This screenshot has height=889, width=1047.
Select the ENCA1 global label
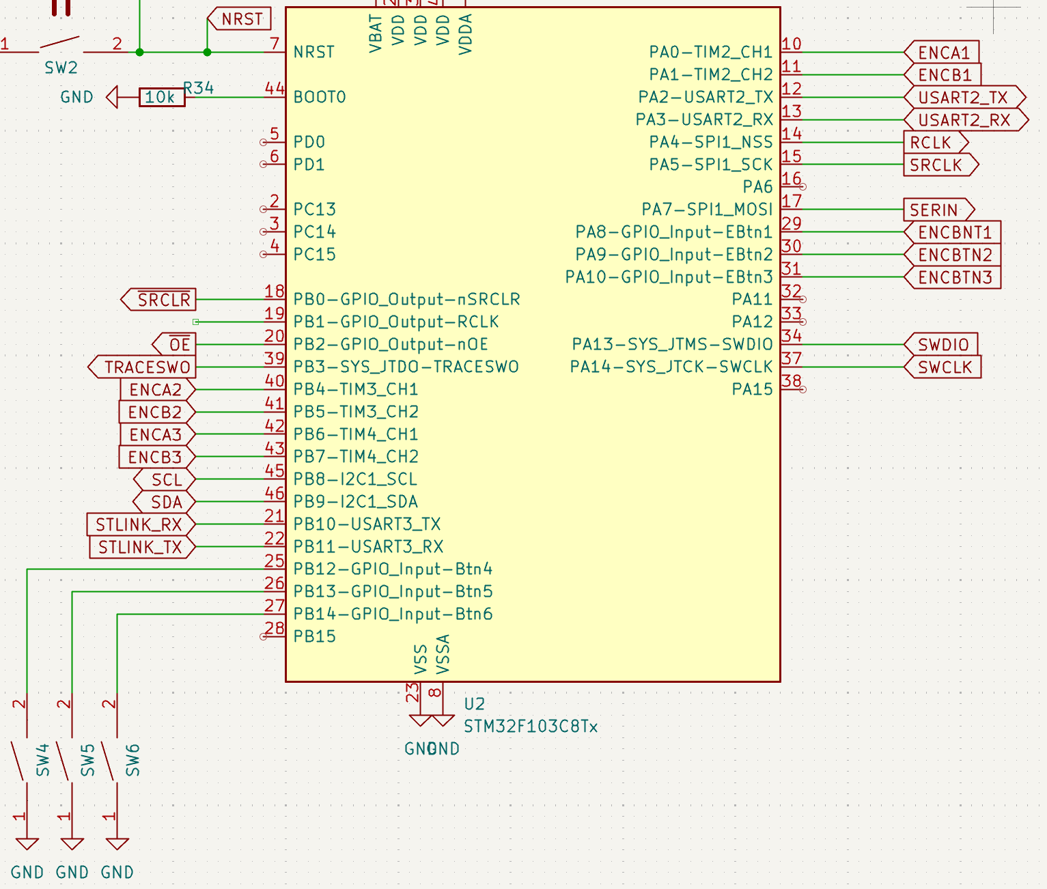pos(942,53)
